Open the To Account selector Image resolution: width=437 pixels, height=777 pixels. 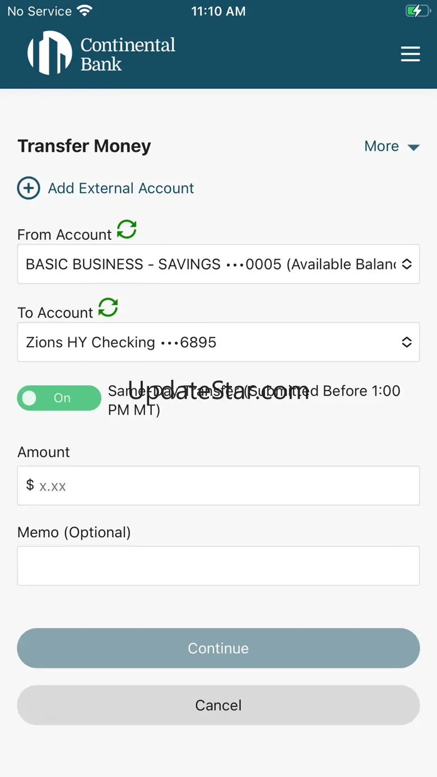[218, 342]
